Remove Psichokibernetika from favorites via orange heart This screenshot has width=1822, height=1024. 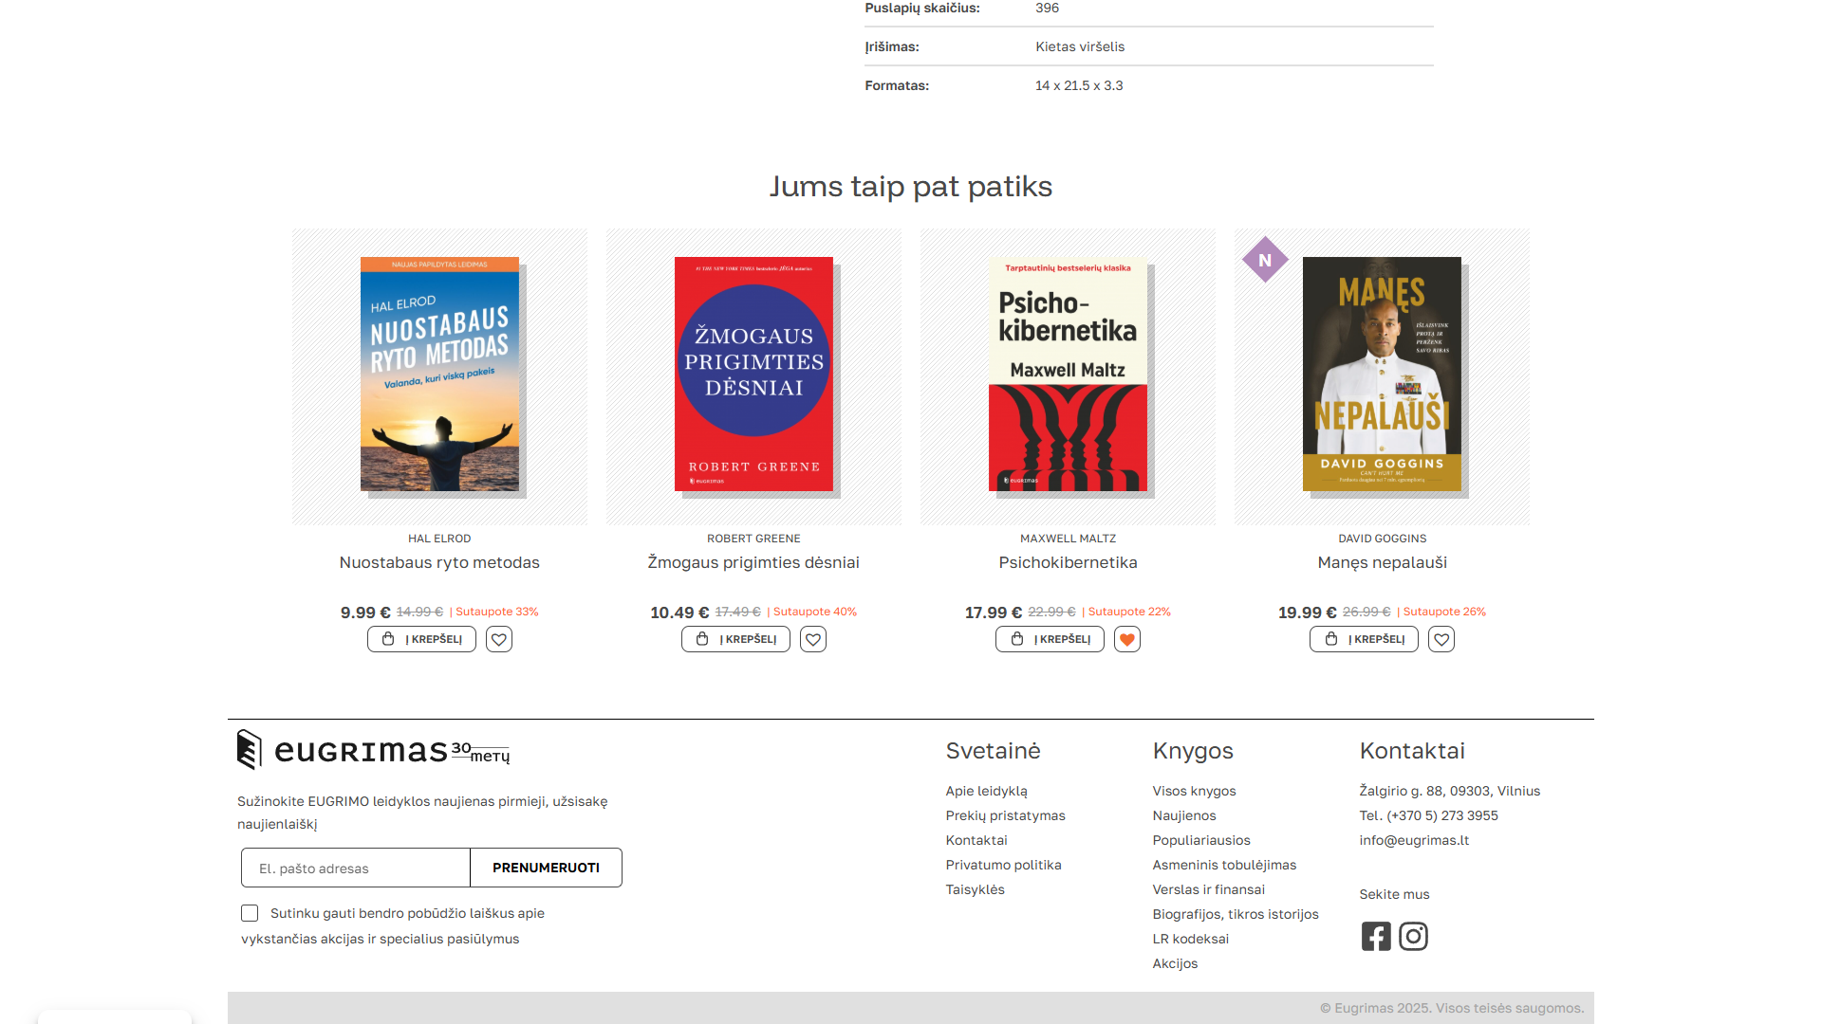click(1127, 639)
